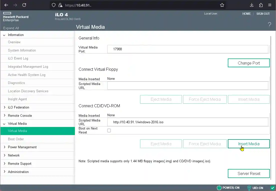Viewport: 276px width, 191px height.
Task: Open the Overview page
Action: click(x=38, y=42)
